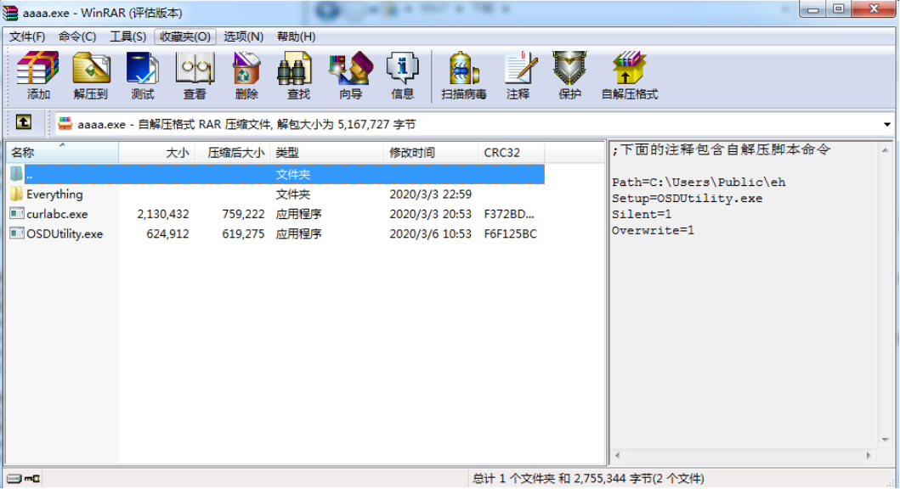Click the 2020/3/3 22:59 modified time
This screenshot has width=900, height=489.
(431, 194)
